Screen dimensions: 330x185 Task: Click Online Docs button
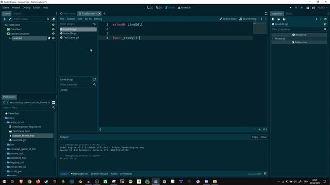[228, 19]
